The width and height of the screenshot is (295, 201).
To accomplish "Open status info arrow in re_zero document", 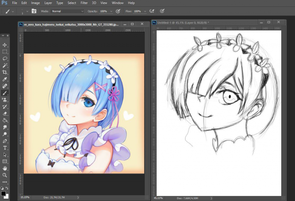I will pyautogui.click(x=78, y=197).
